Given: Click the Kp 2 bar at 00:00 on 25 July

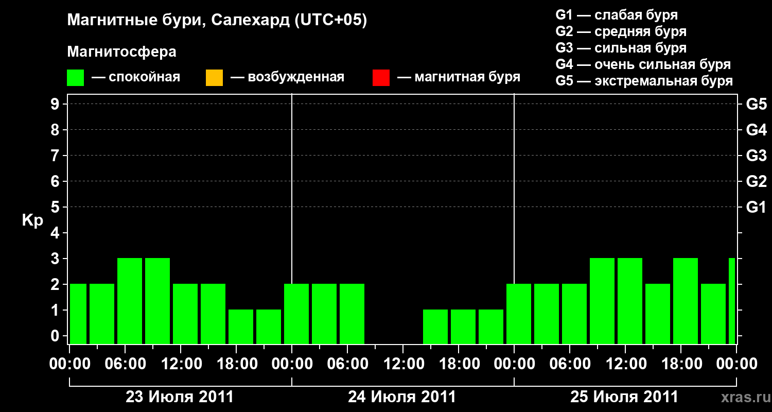Looking at the screenshot, I should pos(519,314).
